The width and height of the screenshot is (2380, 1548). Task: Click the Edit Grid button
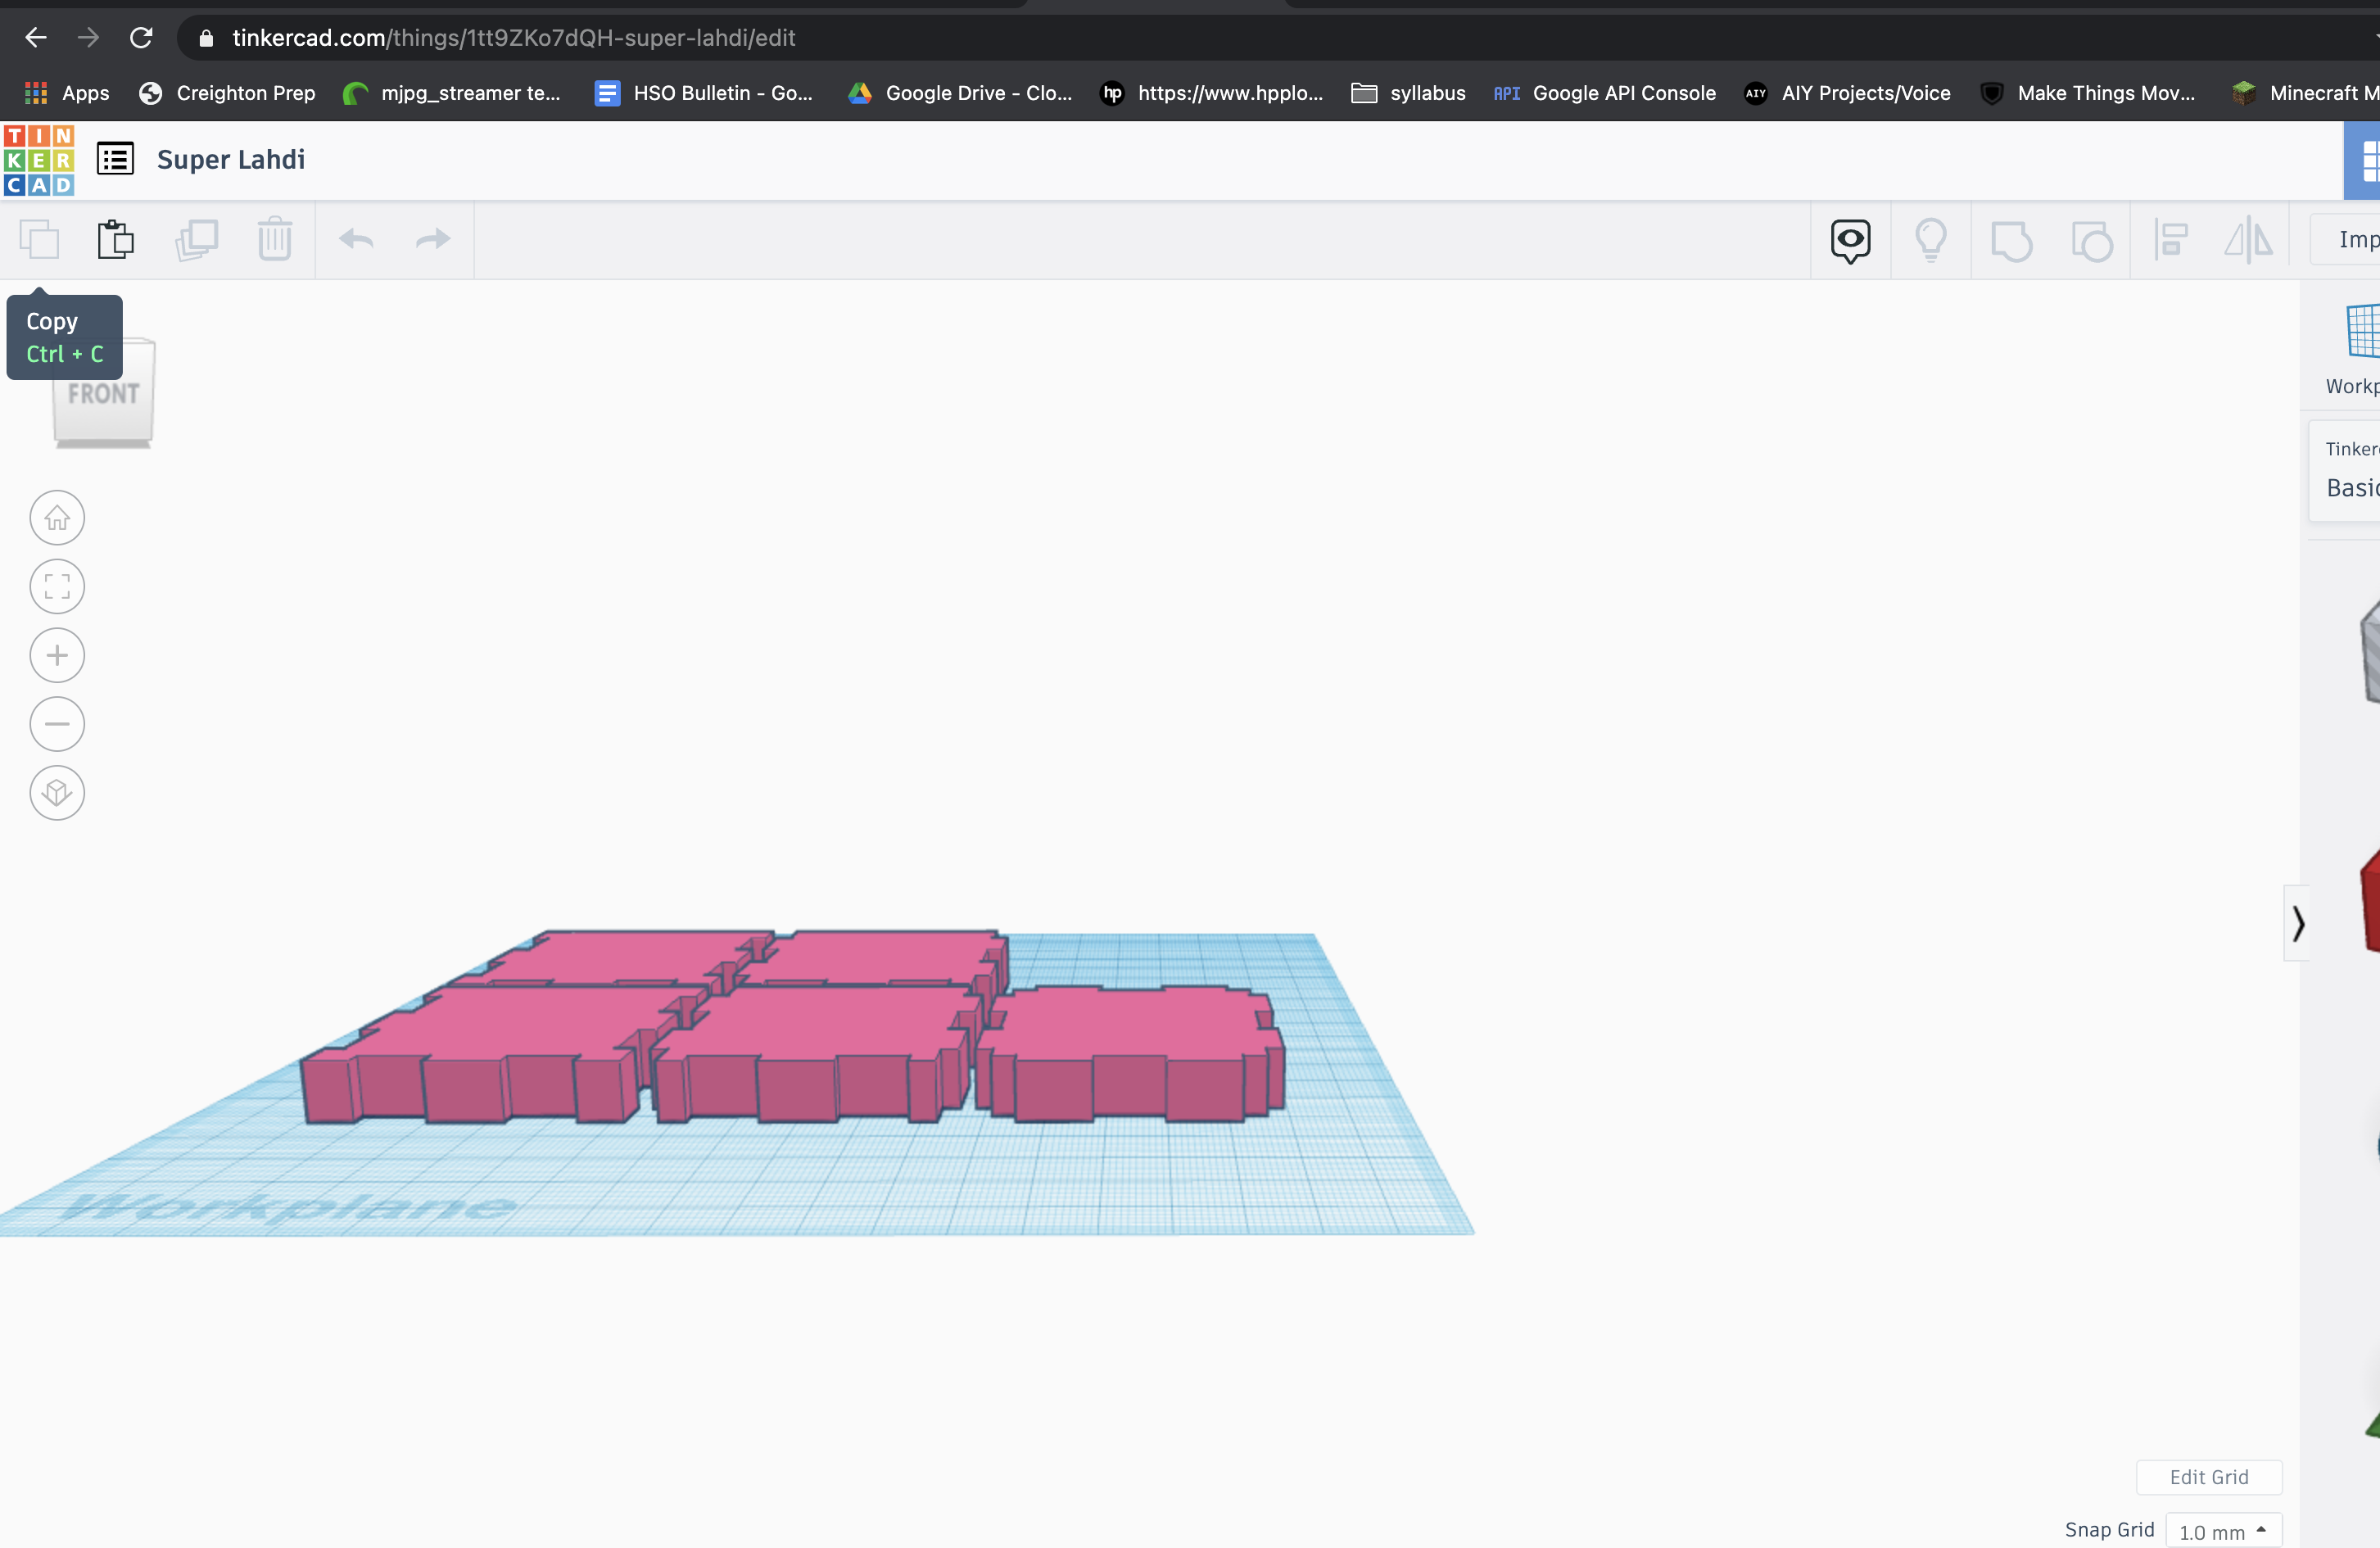pyautogui.click(x=2209, y=1477)
